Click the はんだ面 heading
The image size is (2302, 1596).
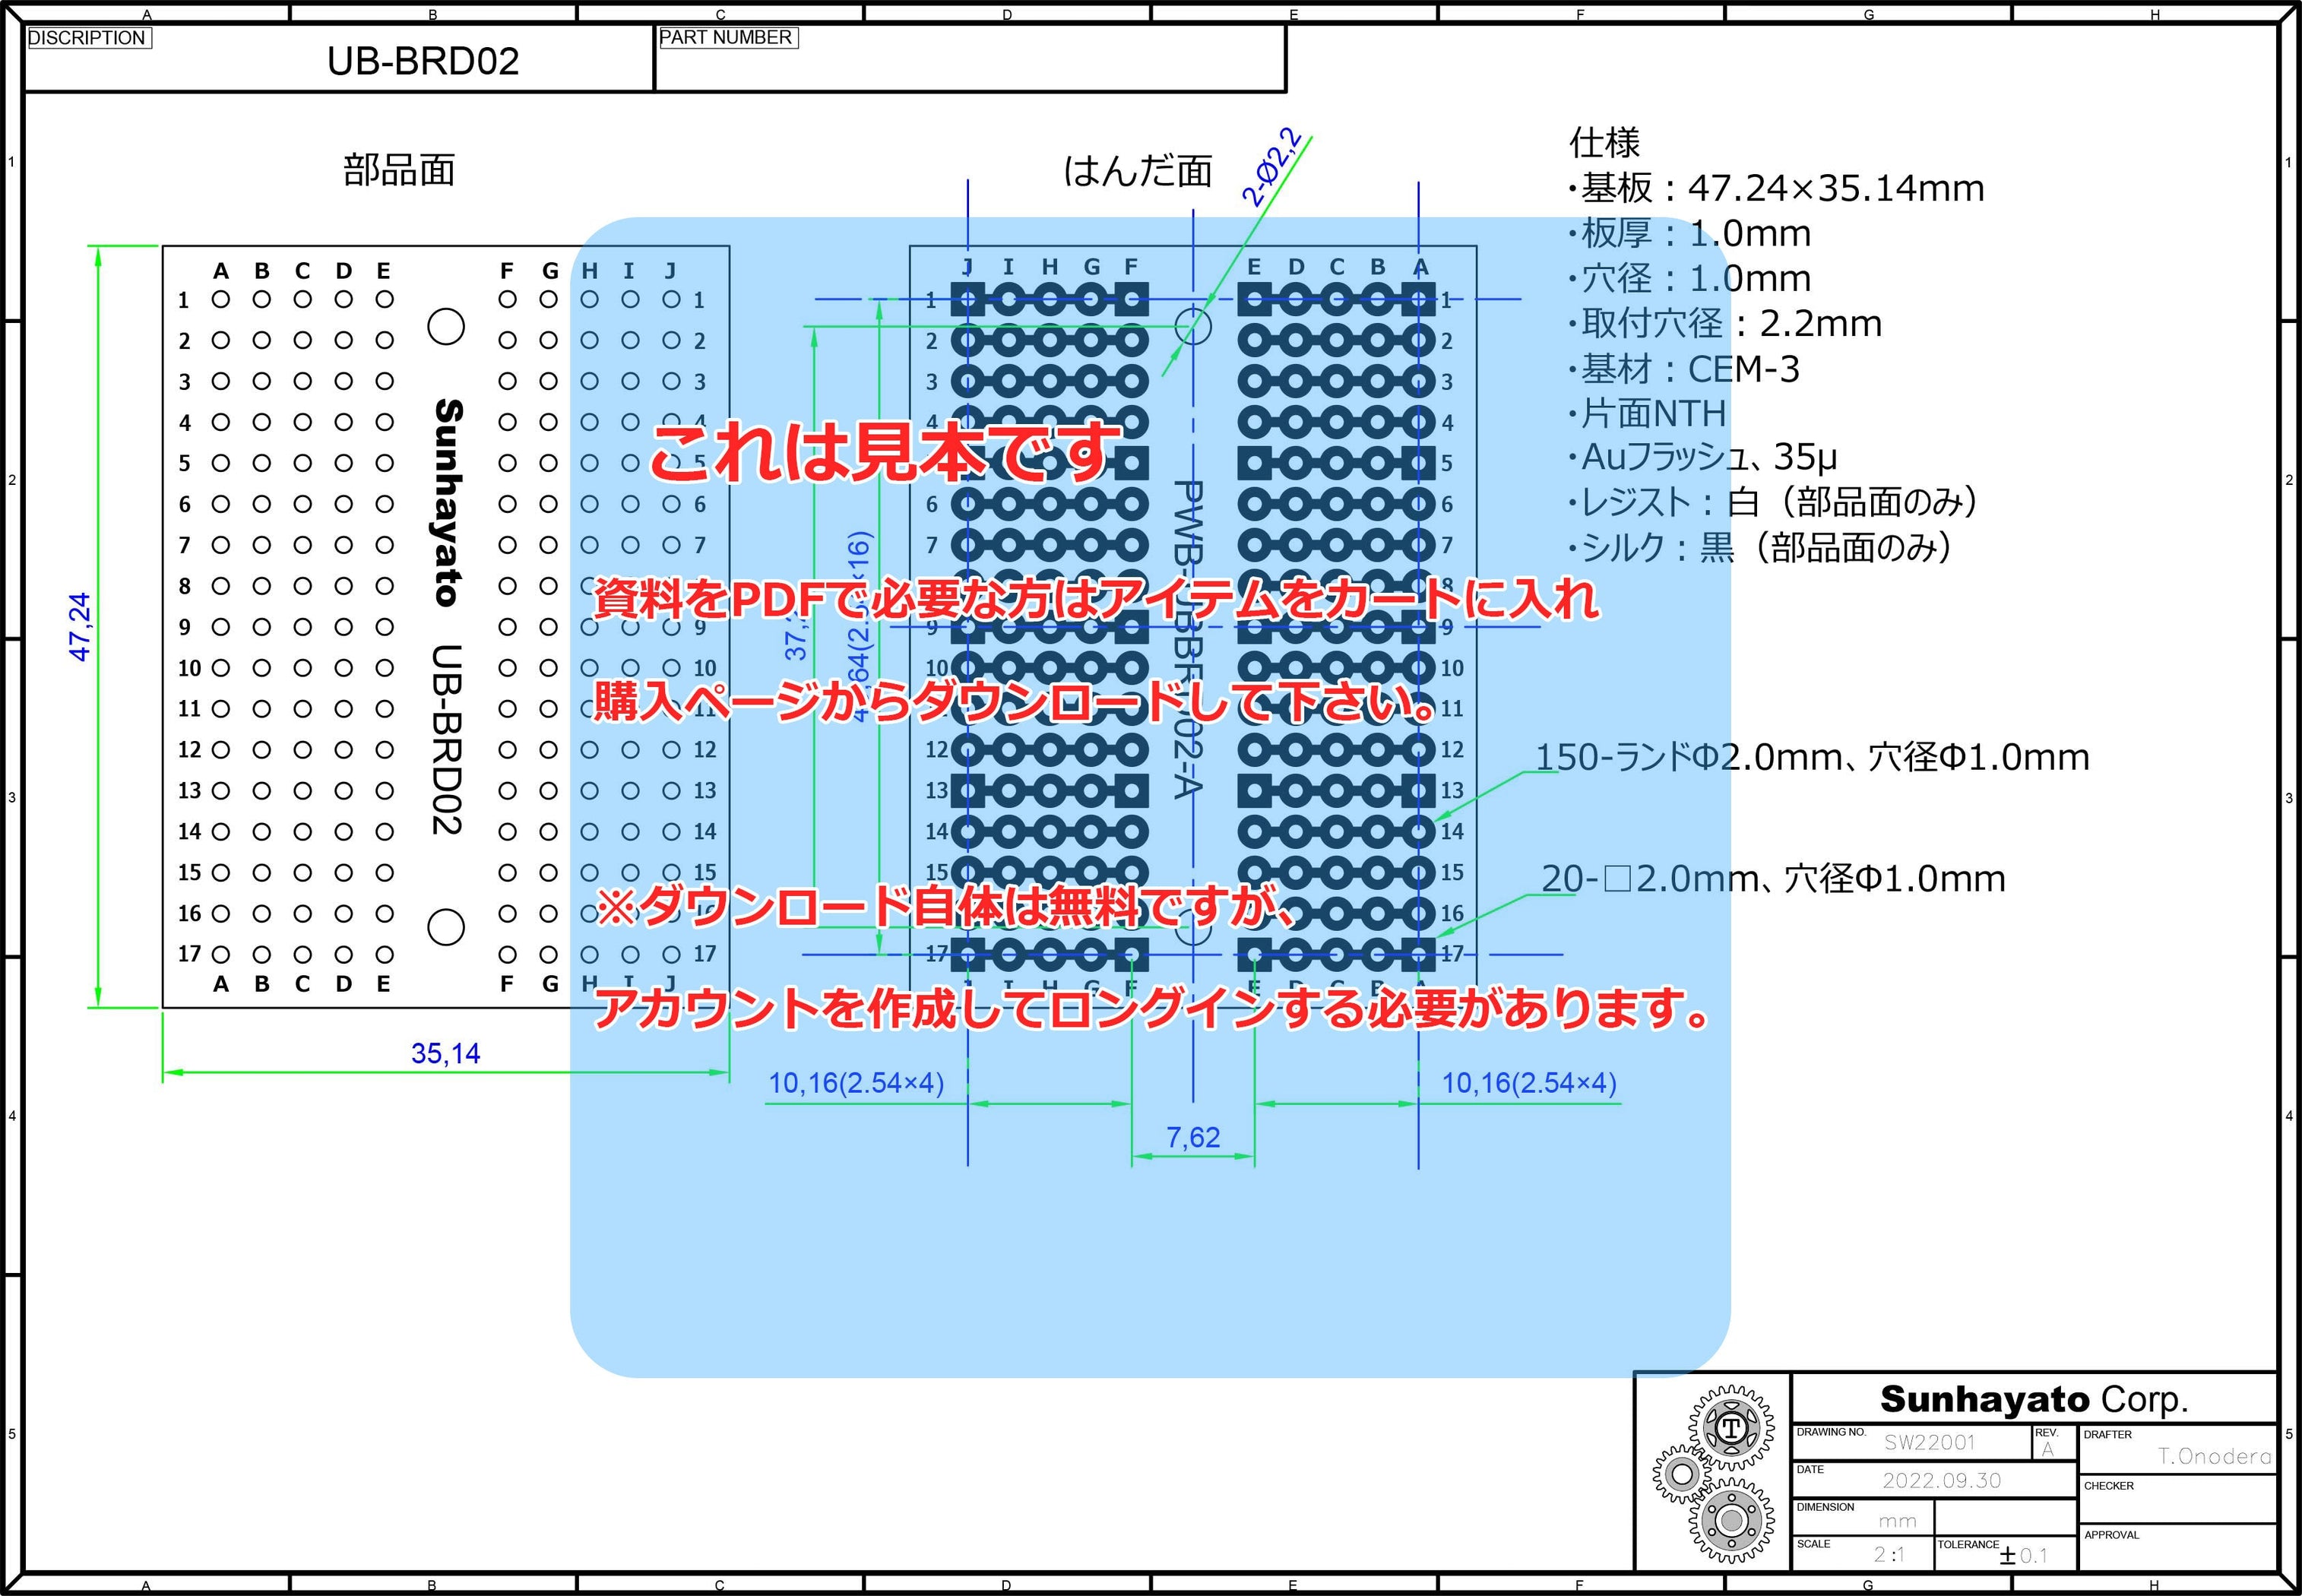click(x=1137, y=171)
